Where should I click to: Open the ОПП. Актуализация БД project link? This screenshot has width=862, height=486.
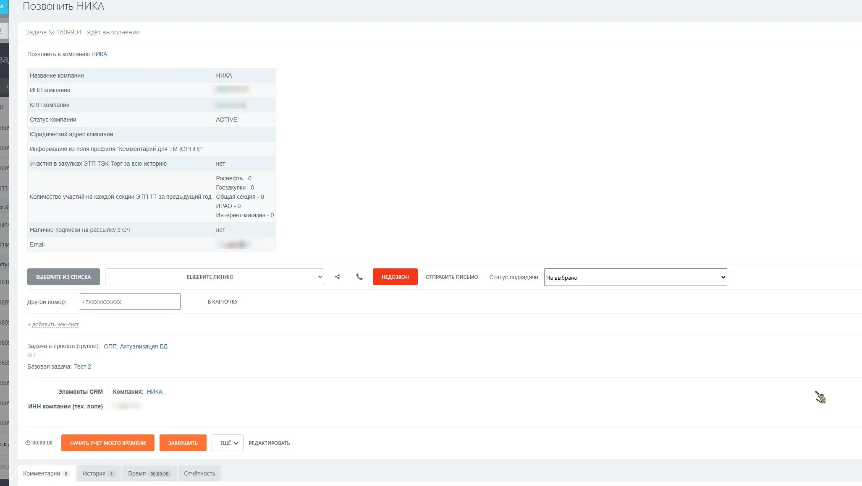click(136, 346)
